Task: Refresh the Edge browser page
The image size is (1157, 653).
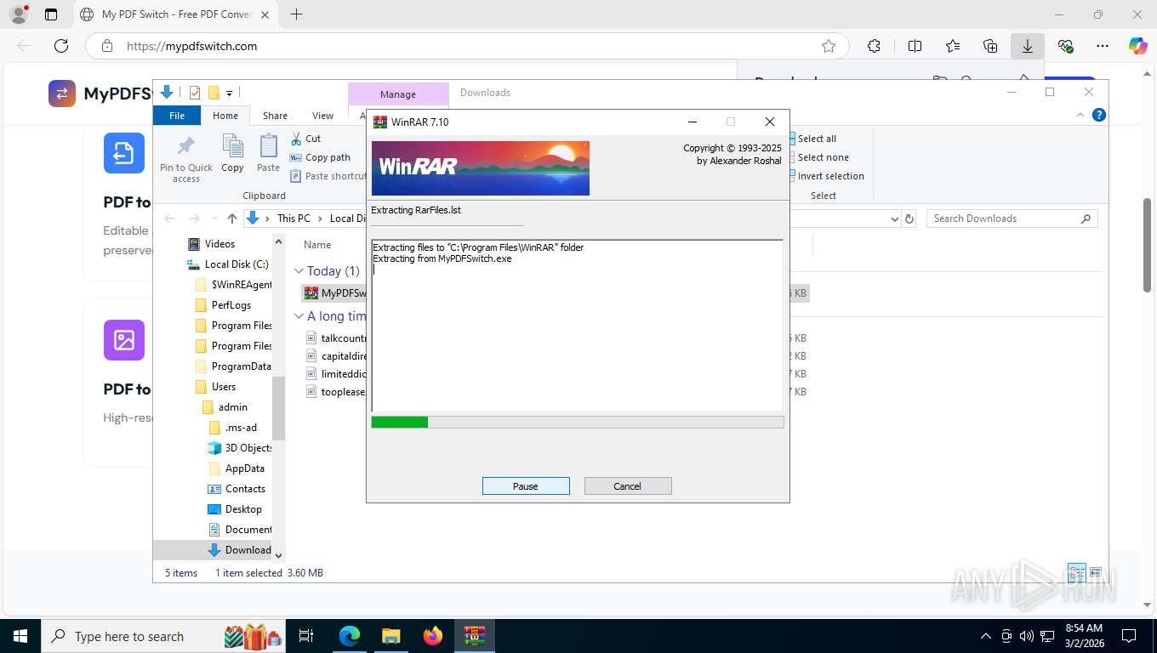Action: point(61,46)
